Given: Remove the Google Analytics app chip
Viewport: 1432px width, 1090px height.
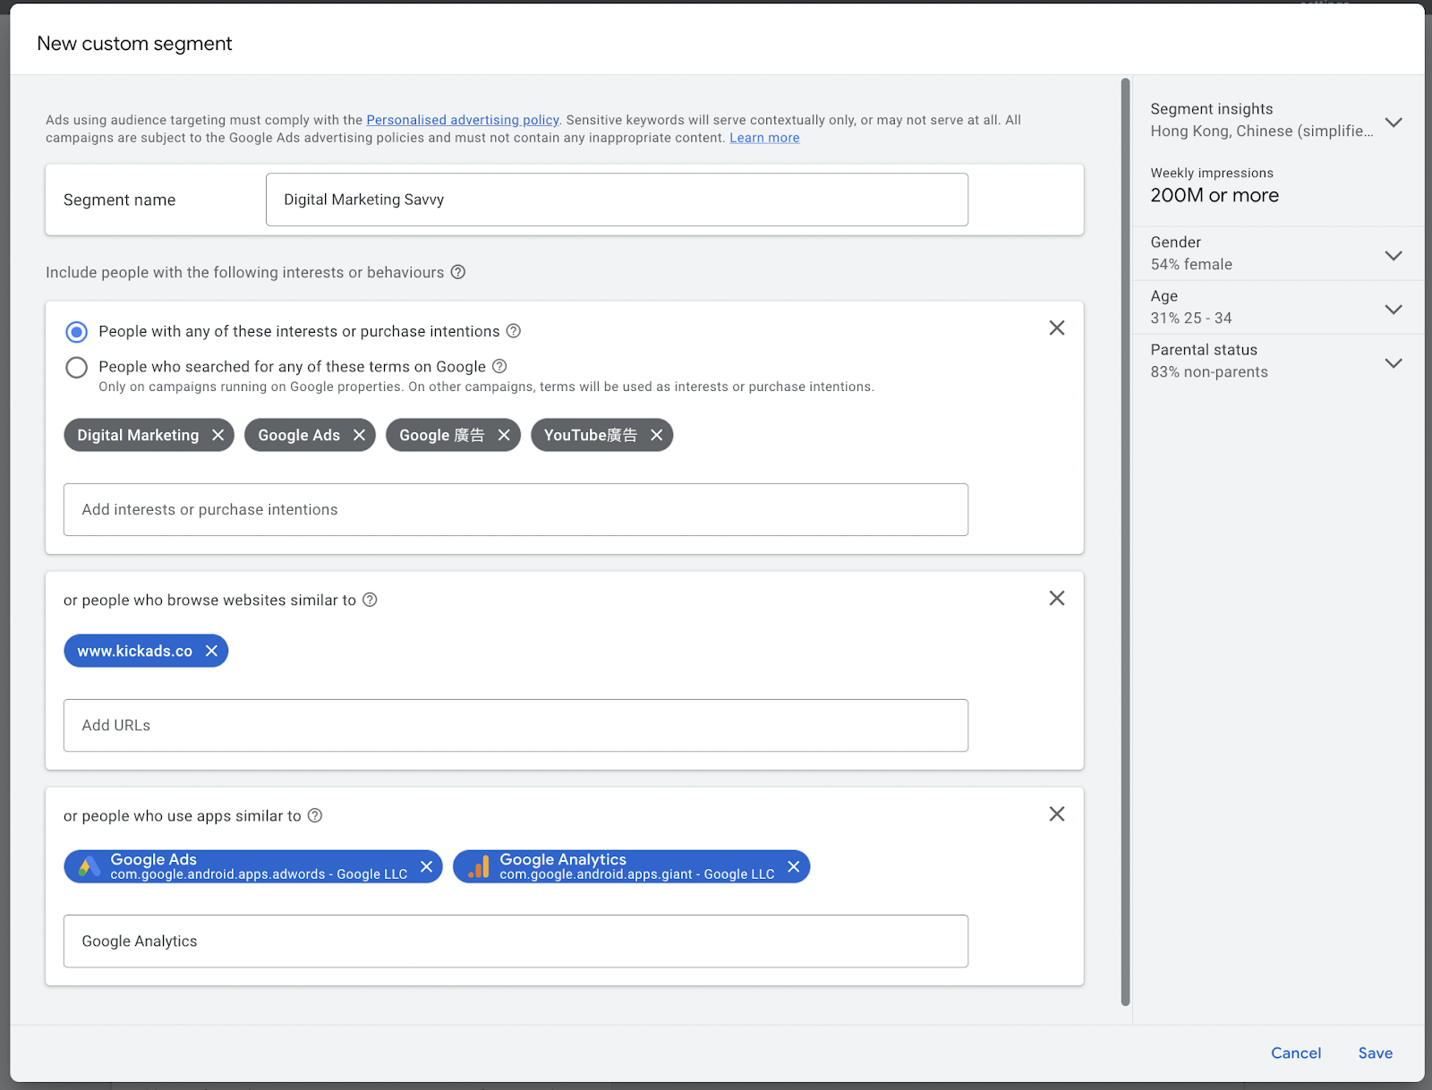Looking at the screenshot, I should click(x=793, y=866).
